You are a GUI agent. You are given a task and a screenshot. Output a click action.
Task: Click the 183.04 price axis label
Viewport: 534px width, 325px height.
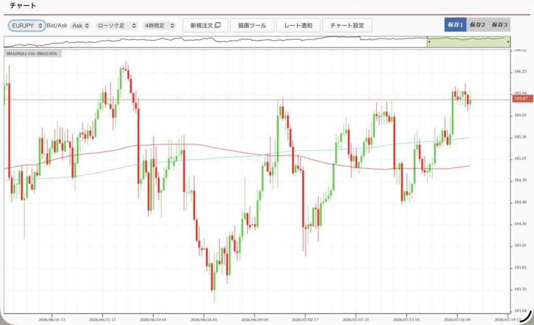pos(520,311)
